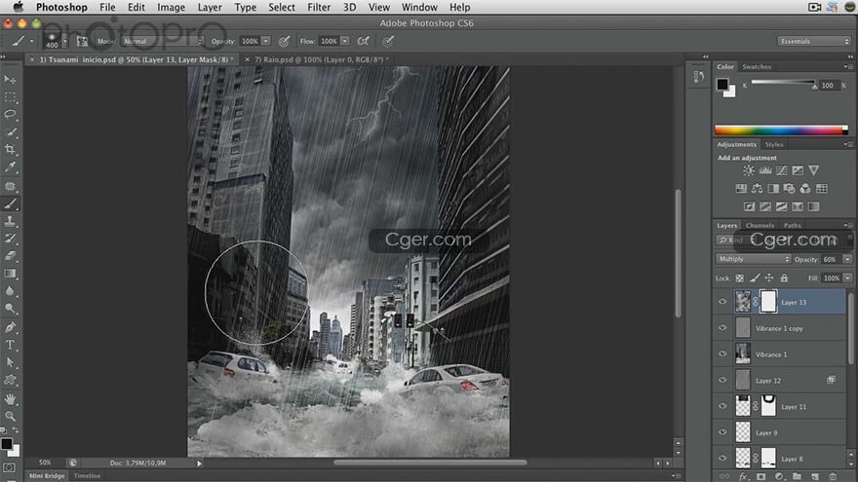Select the Move tool
Viewport: 858px width, 482px height.
[x=10, y=80]
